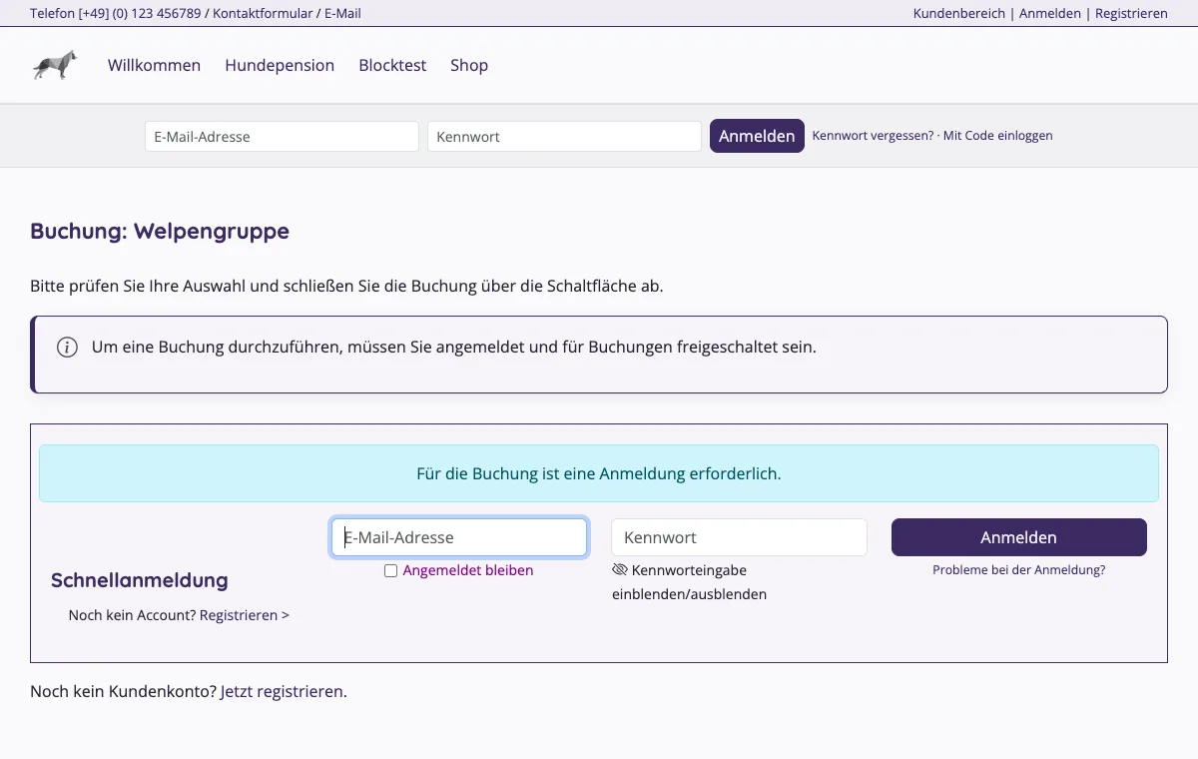Click the large Anmelden button in Schnellanmeldung
1198x759 pixels.
pos(1019,537)
